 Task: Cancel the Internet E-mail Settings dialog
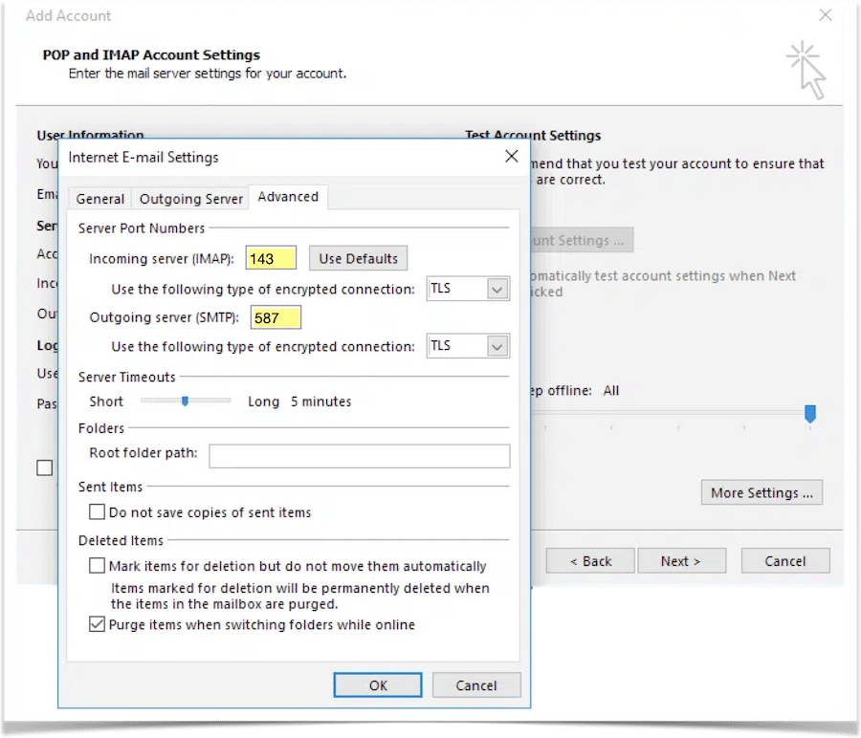tap(475, 684)
